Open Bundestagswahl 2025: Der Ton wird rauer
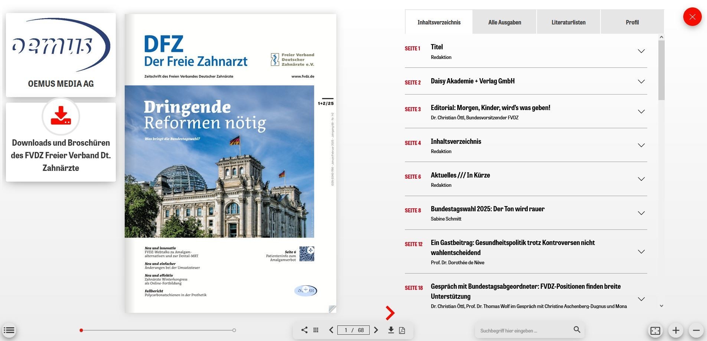 pyautogui.click(x=488, y=209)
